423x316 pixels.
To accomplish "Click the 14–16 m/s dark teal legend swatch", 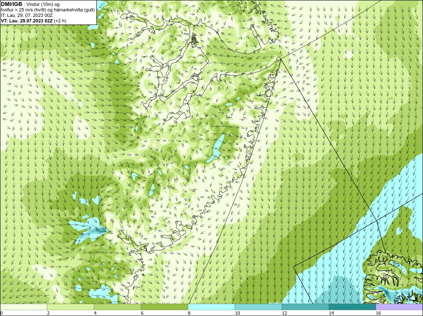I will point(352,307).
